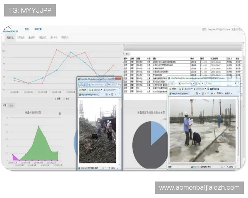
Task: Click the Glodon BIM 5D logo
Action: [10, 30]
